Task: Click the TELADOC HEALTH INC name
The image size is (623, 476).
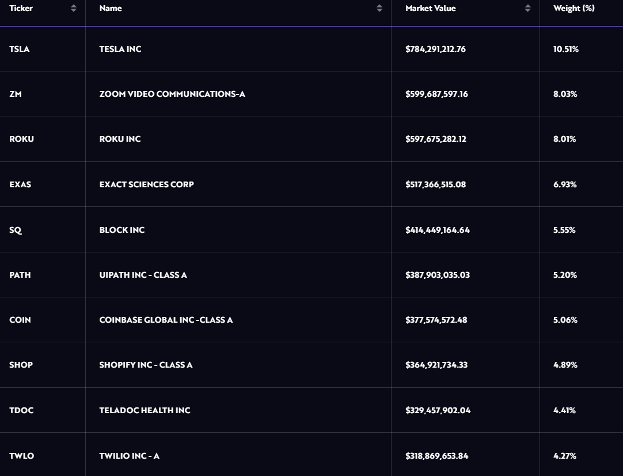Action: point(145,410)
